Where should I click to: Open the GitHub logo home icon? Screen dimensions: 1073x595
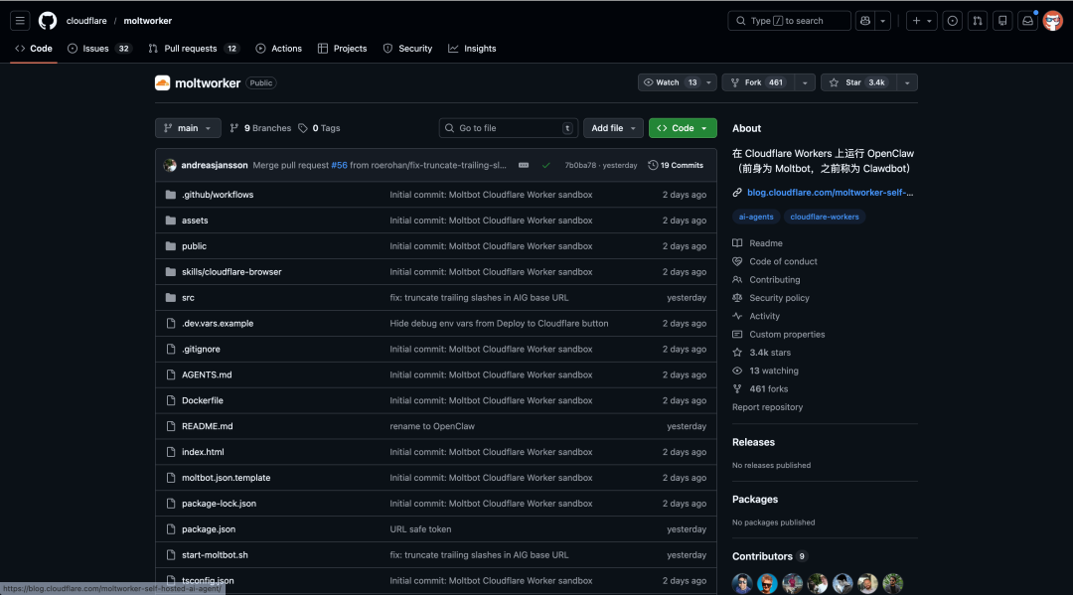[x=48, y=20]
